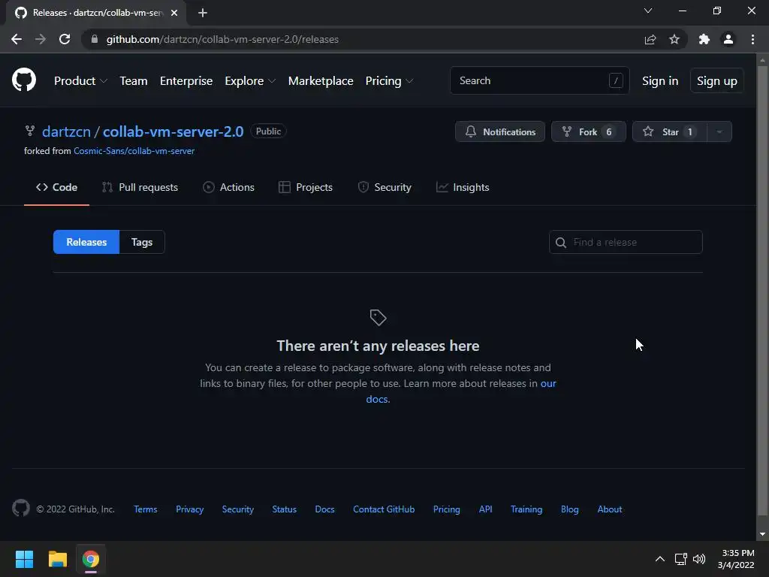Screen dimensions: 769x577
Task: Open Windows Start menu
Action: (x=24, y=559)
